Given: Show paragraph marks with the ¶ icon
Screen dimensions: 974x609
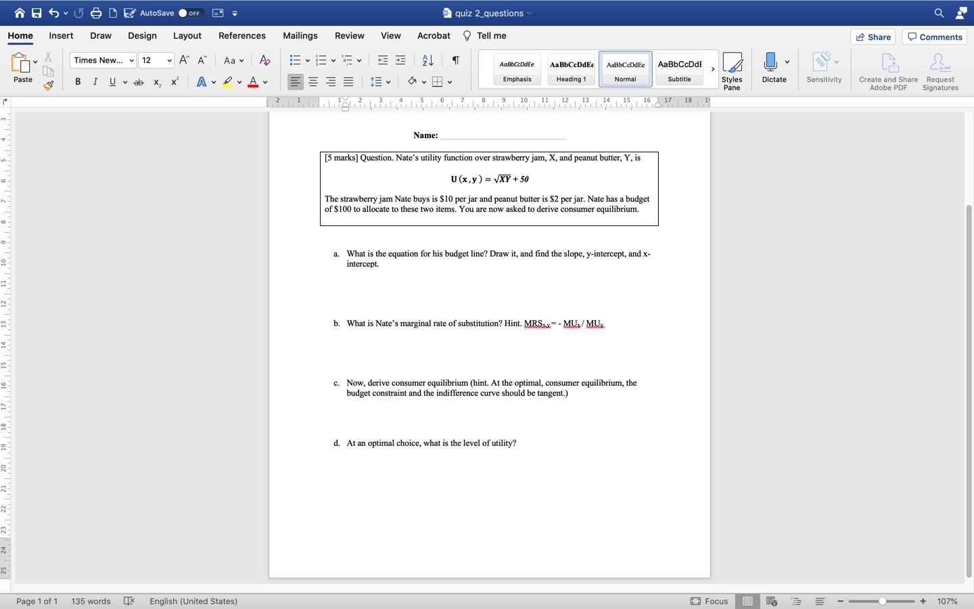Looking at the screenshot, I should click(454, 60).
